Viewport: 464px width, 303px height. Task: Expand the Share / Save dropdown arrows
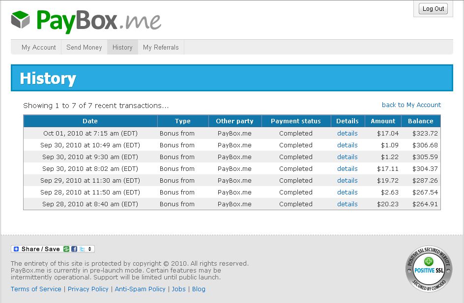[90, 249]
